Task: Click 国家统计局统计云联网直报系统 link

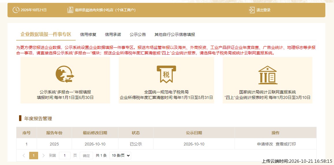Action: click(x=268, y=92)
